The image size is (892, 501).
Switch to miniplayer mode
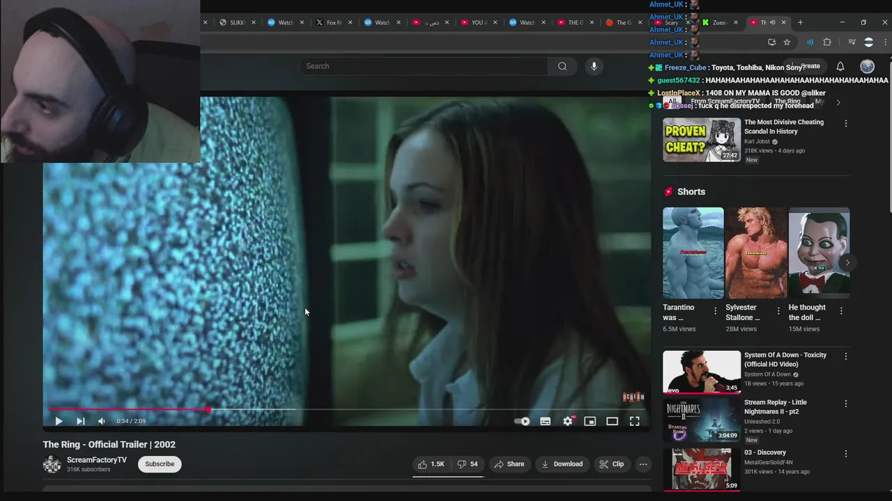pyautogui.click(x=590, y=421)
